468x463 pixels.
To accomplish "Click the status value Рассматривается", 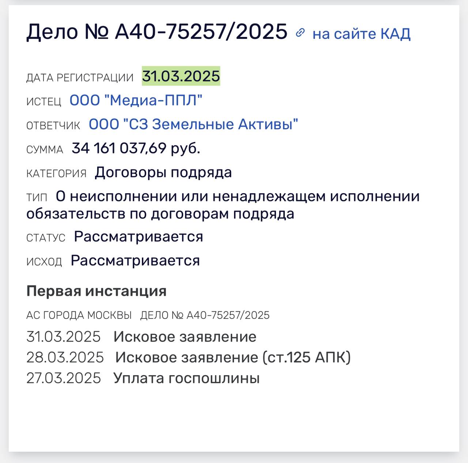I will [x=138, y=236].
